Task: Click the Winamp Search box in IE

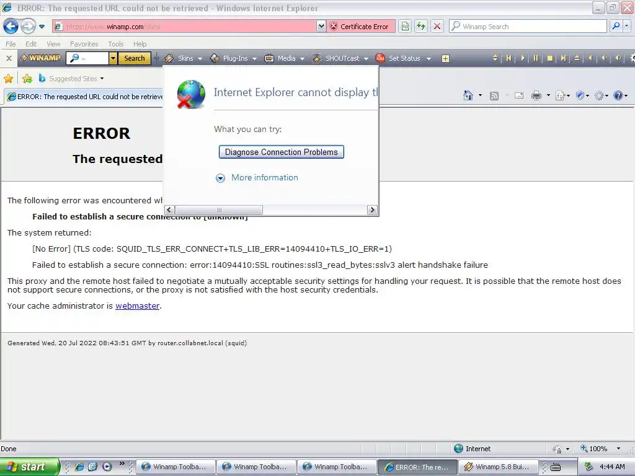Action: pos(528,27)
